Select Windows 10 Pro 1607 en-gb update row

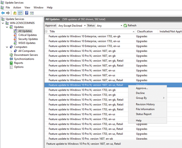click(x=113, y=139)
